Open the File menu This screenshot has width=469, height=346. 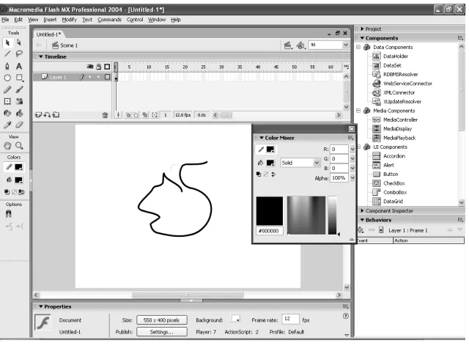5,20
